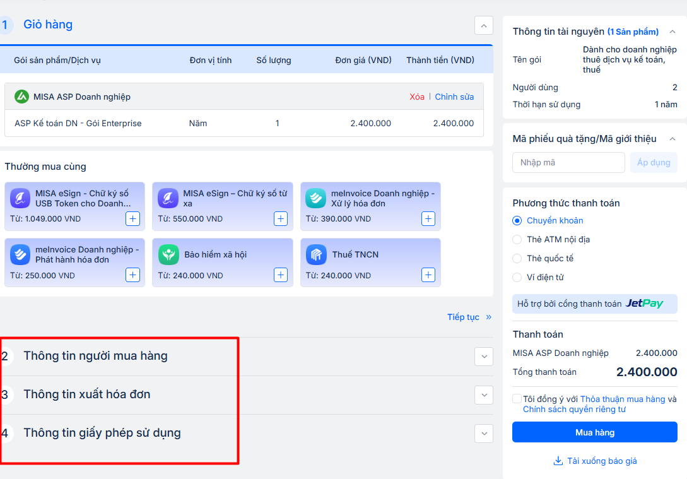687x479 pixels.
Task: Add Thuế TNCN via plus icon
Action: pos(428,275)
